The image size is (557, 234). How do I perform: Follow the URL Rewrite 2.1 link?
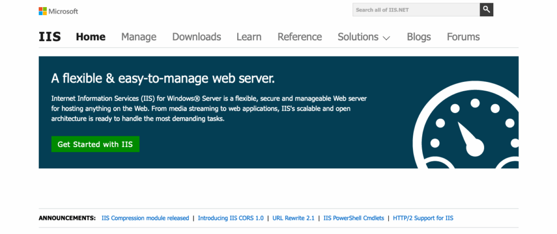click(x=293, y=218)
